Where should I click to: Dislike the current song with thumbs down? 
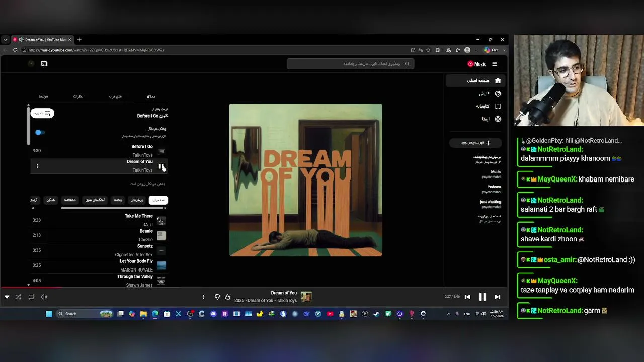[x=217, y=297]
